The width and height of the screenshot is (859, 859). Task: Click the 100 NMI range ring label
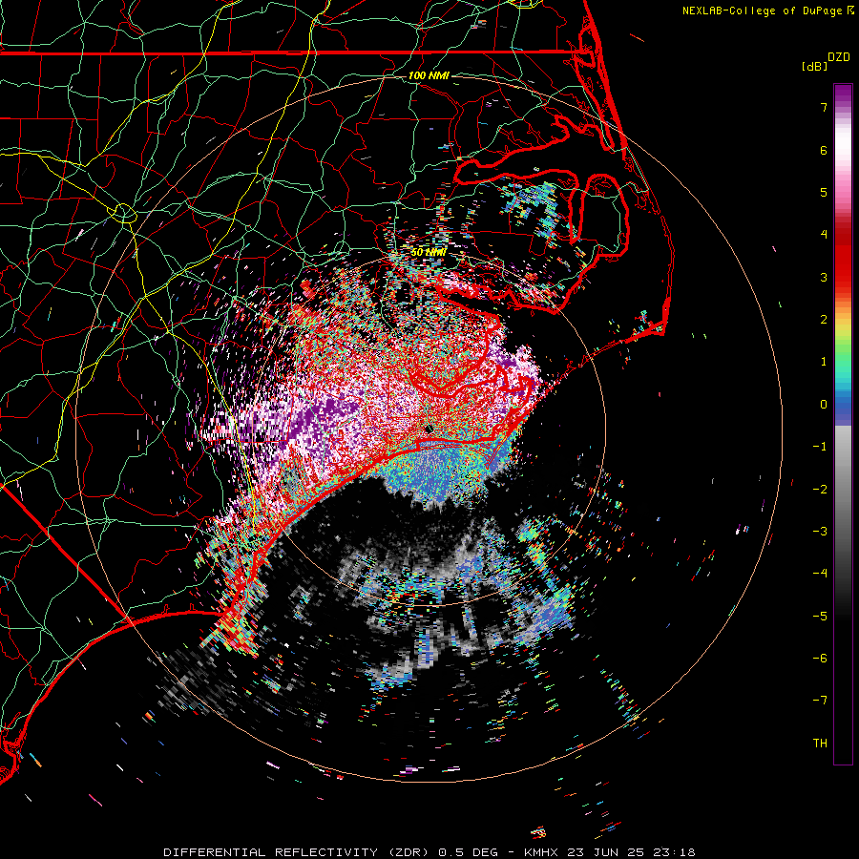(x=429, y=75)
